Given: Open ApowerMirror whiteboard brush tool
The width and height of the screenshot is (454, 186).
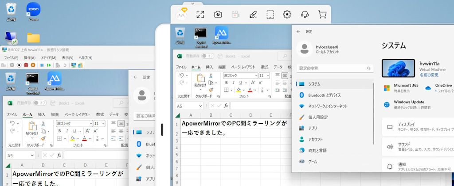Looking at the screenshot, I should (252, 15).
